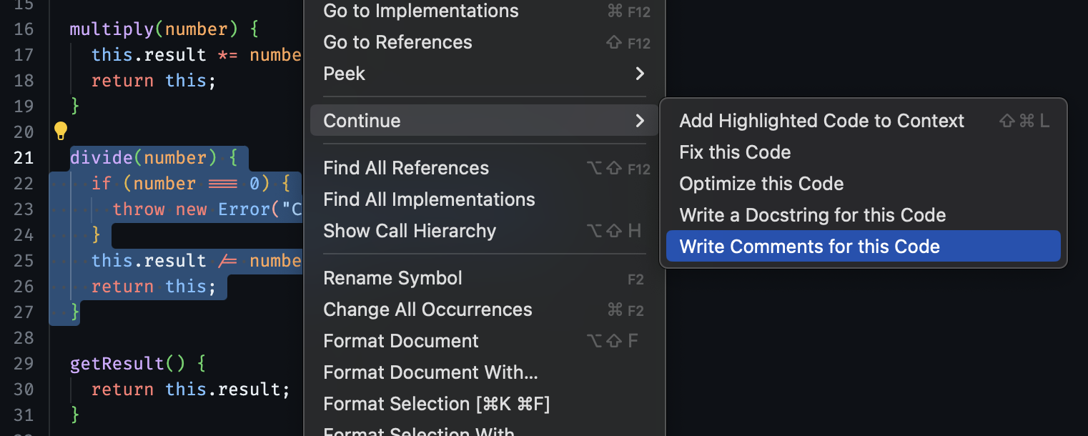Run "Format Document"
Image resolution: width=1088 pixels, height=436 pixels.
click(x=401, y=340)
